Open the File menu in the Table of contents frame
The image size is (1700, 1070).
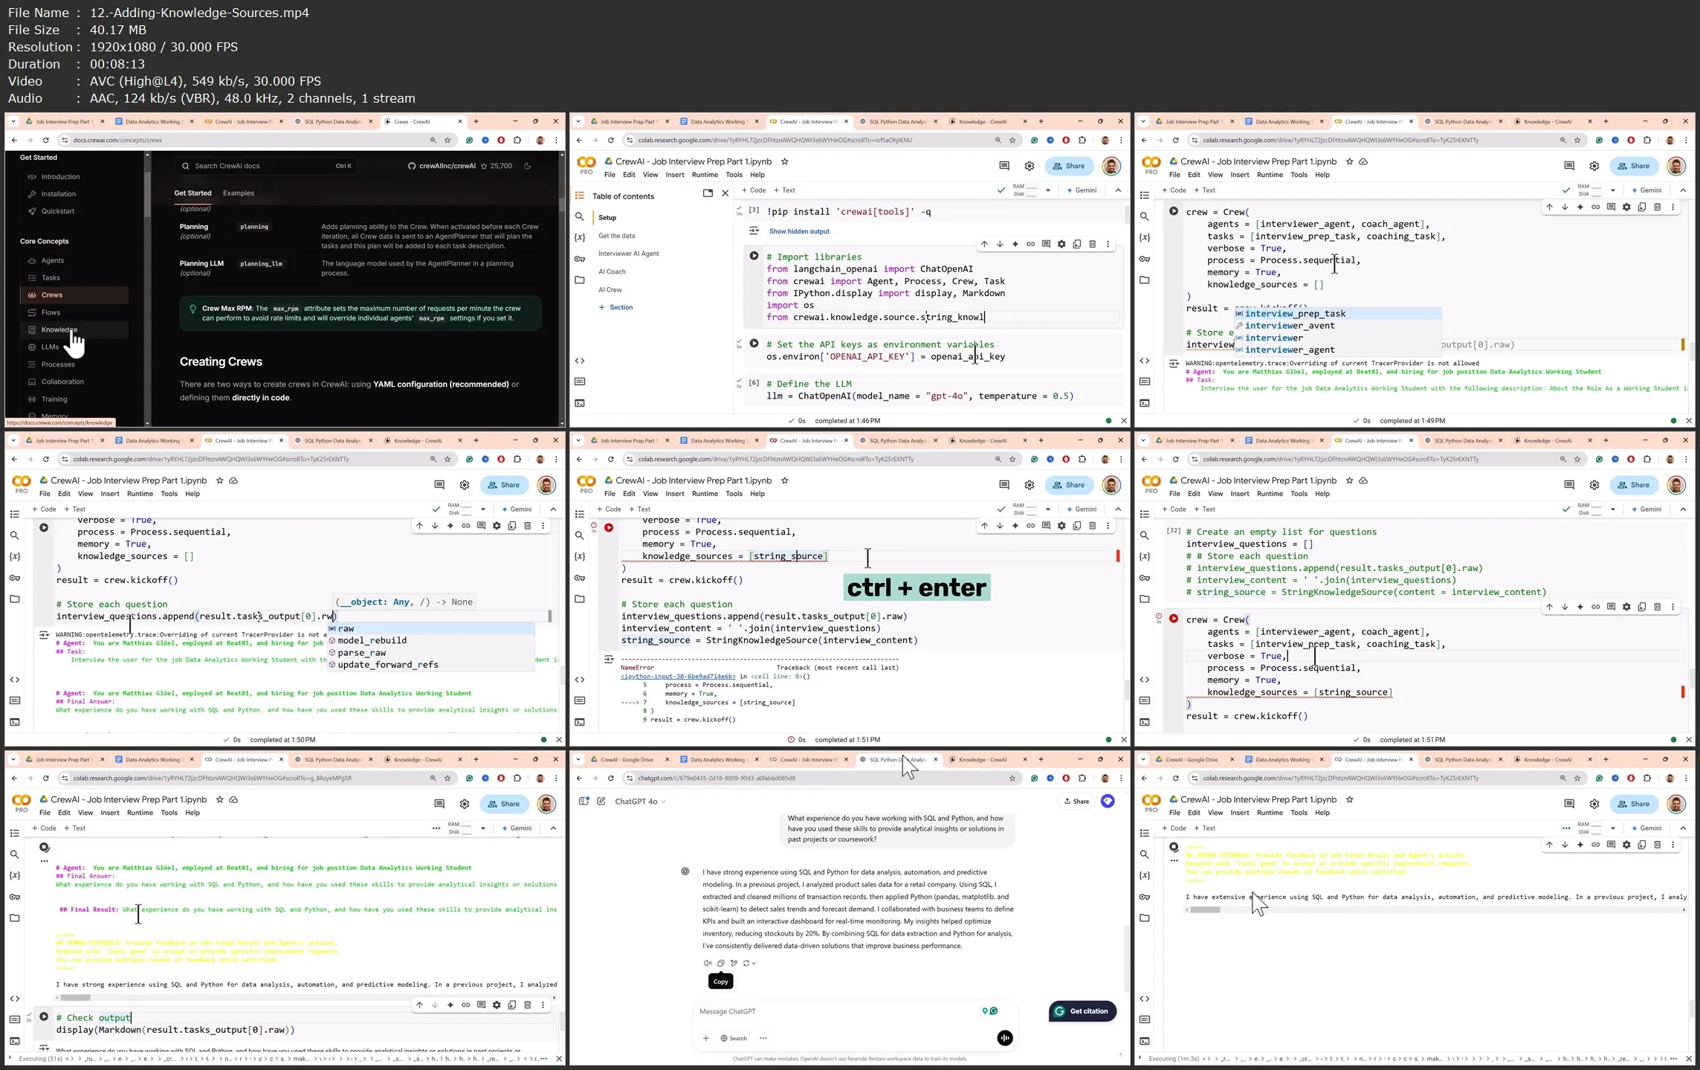610,175
